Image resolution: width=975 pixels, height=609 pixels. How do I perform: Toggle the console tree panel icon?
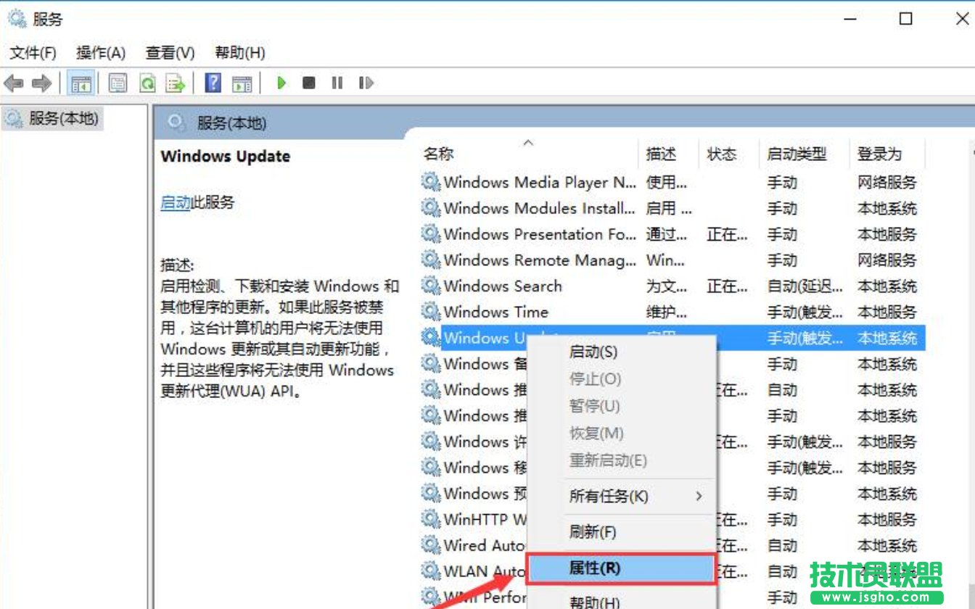click(81, 83)
